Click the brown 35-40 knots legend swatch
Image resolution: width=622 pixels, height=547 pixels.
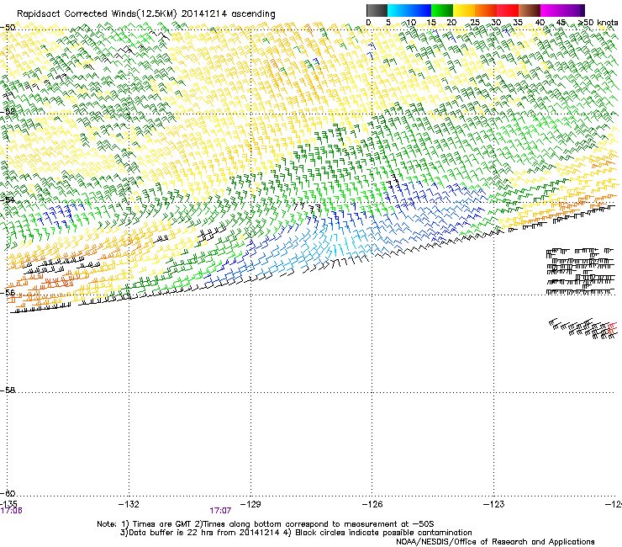[530, 10]
